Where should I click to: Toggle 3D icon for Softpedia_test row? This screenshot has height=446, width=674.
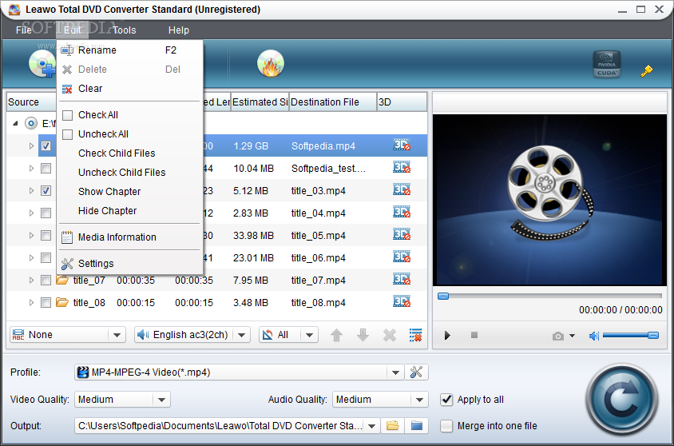pos(402,167)
